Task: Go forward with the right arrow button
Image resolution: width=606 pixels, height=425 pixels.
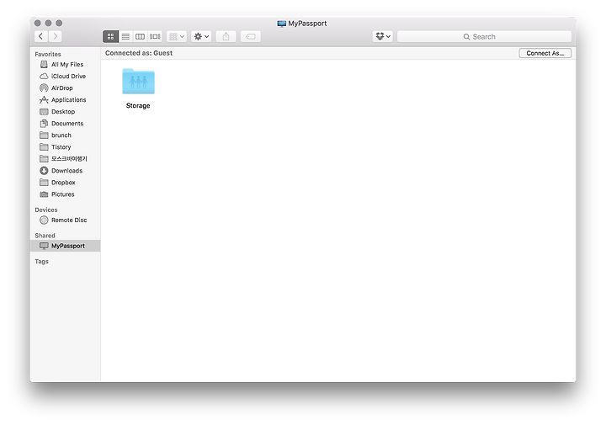Action: [55, 36]
